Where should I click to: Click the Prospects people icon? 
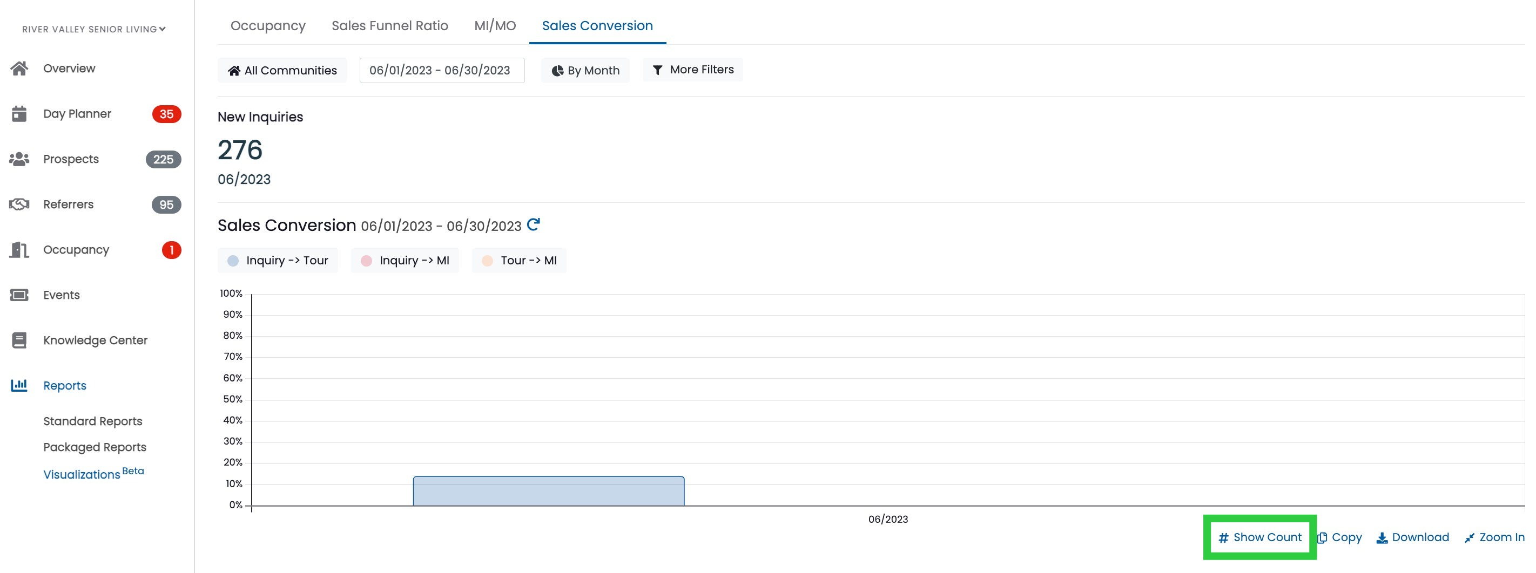[x=19, y=159]
